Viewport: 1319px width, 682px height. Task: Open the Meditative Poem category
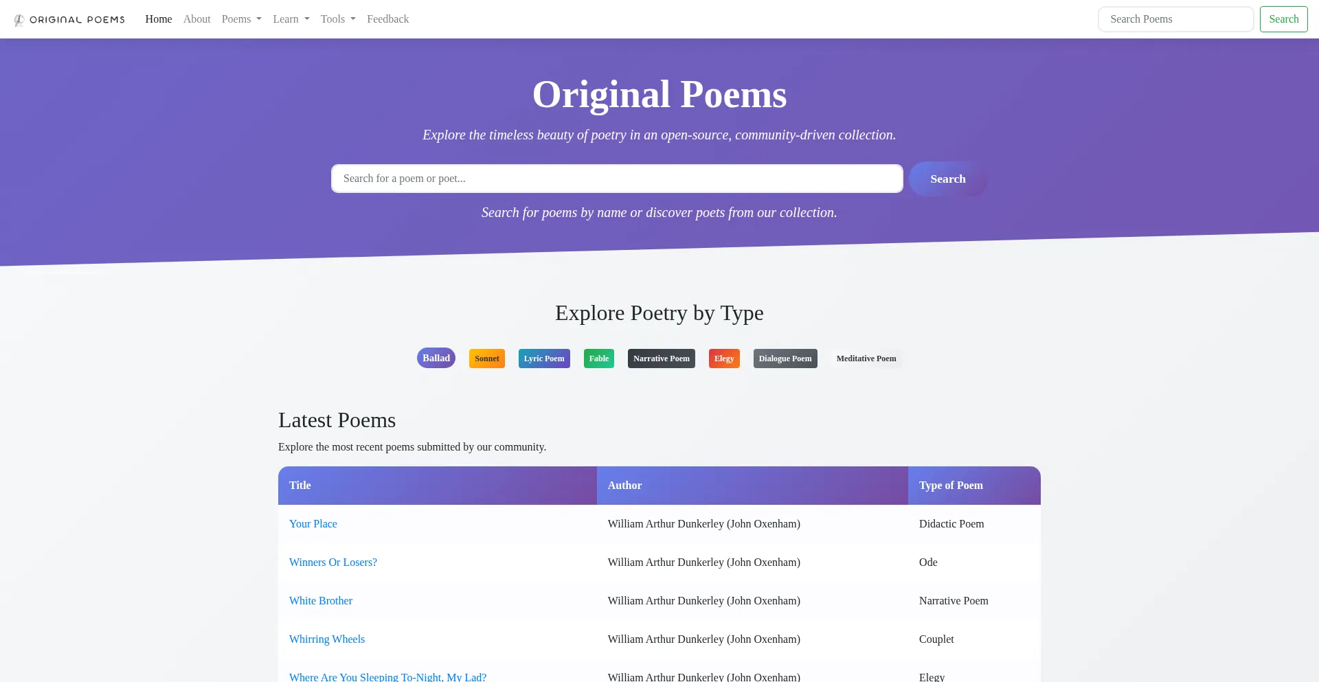click(866, 359)
